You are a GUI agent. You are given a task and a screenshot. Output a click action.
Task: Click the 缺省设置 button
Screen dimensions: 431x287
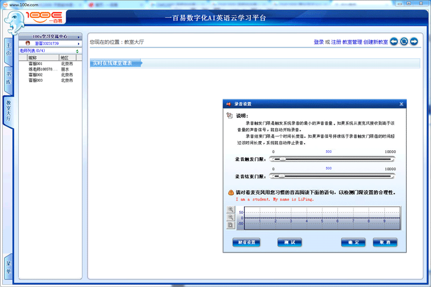tap(246, 242)
